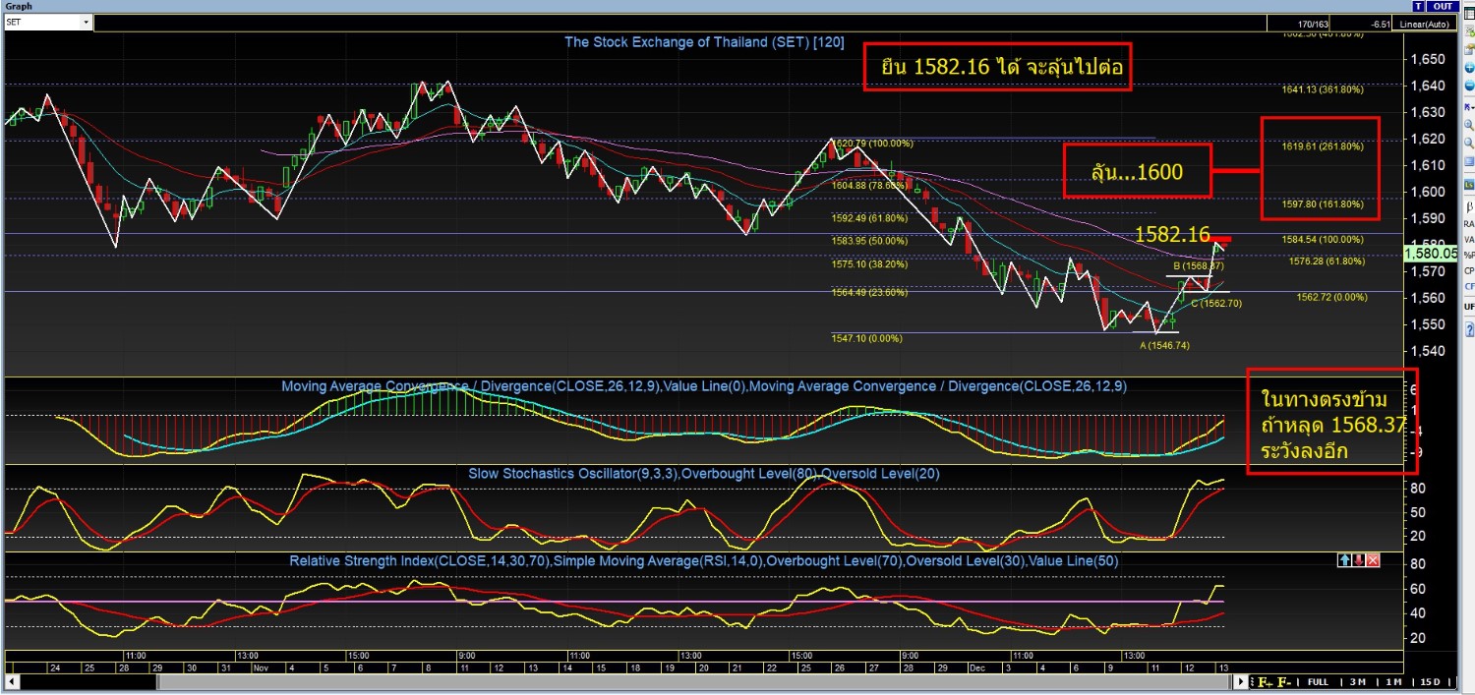Open the SET symbol dropdown

pos(86,22)
